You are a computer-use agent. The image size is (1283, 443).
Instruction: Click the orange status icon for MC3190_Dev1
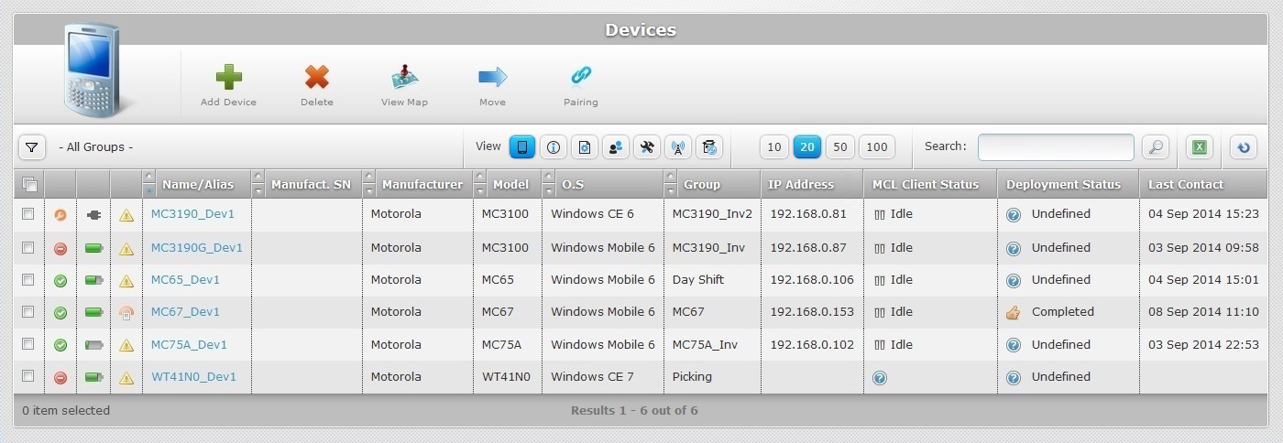60,215
